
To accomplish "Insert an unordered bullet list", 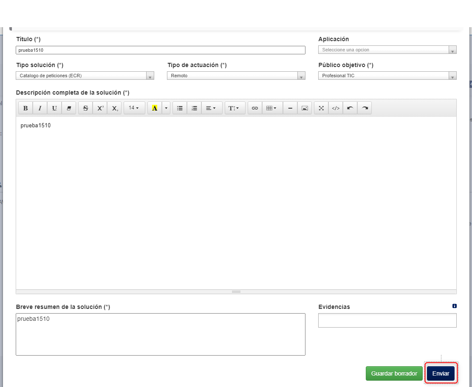I will [x=180, y=108].
